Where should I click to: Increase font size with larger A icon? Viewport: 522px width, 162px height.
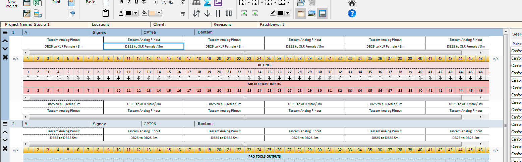click(164, 2)
